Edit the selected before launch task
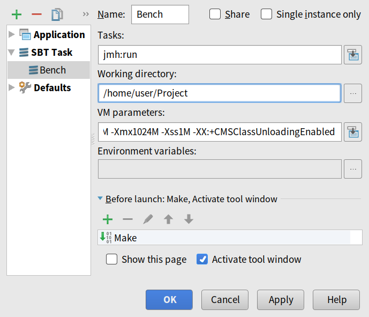This screenshot has width=369, height=317. (148, 219)
